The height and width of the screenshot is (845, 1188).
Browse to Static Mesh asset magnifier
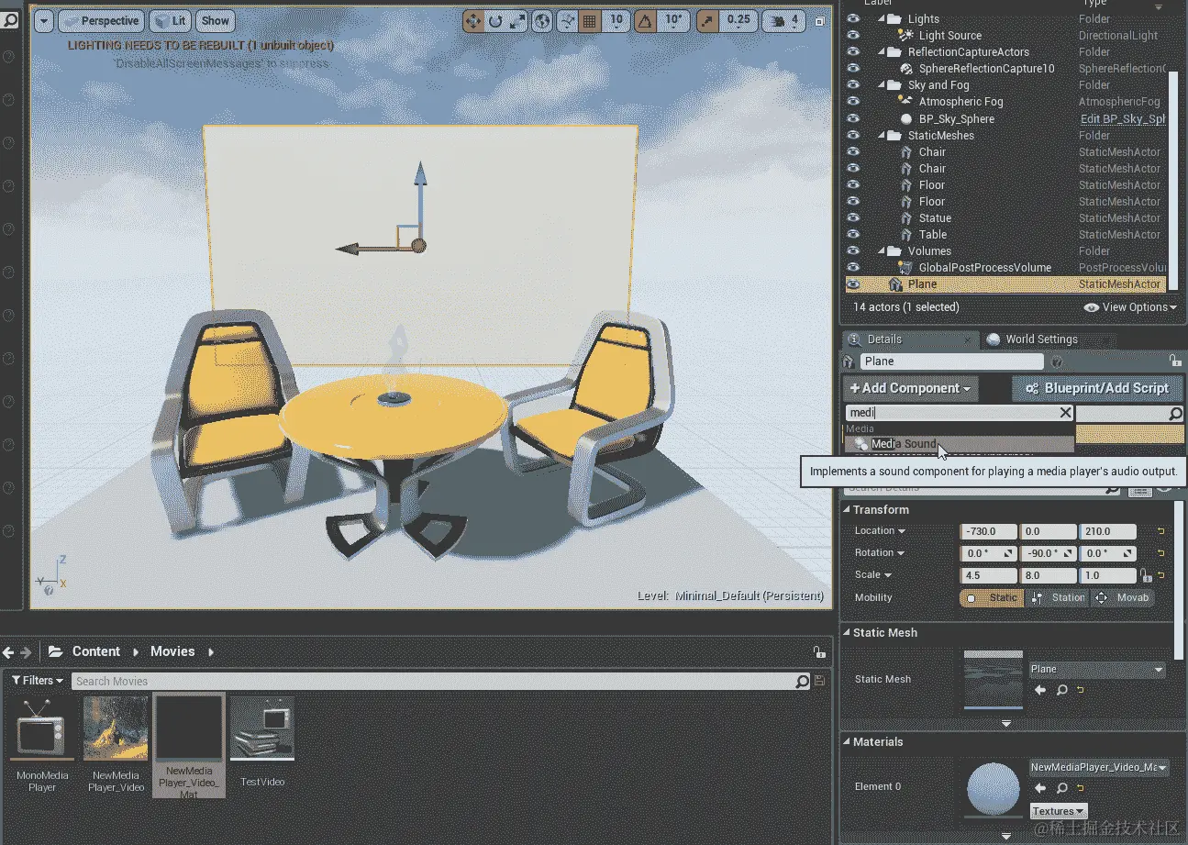1061,690
